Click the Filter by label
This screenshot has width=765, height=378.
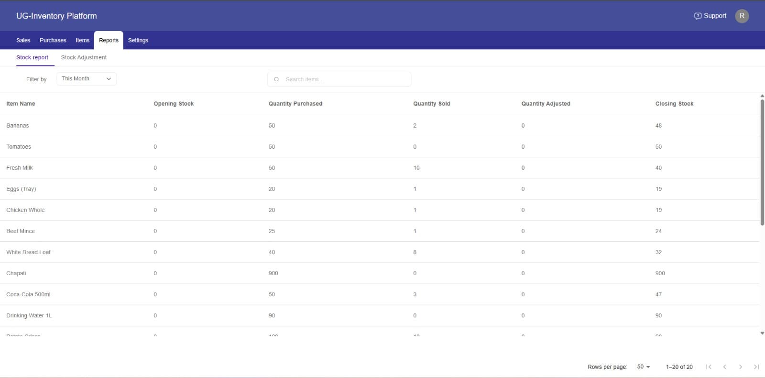point(36,79)
